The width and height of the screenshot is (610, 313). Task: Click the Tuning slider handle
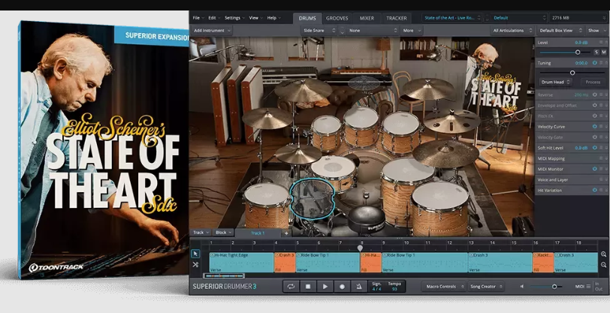pyautogui.click(x=572, y=73)
